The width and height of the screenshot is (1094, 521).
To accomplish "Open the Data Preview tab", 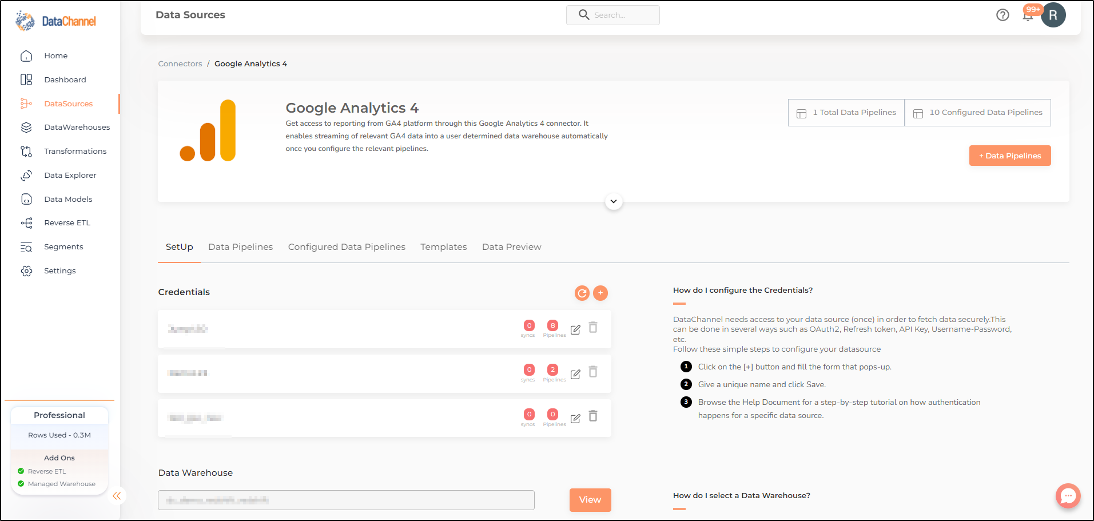I will tap(511, 247).
